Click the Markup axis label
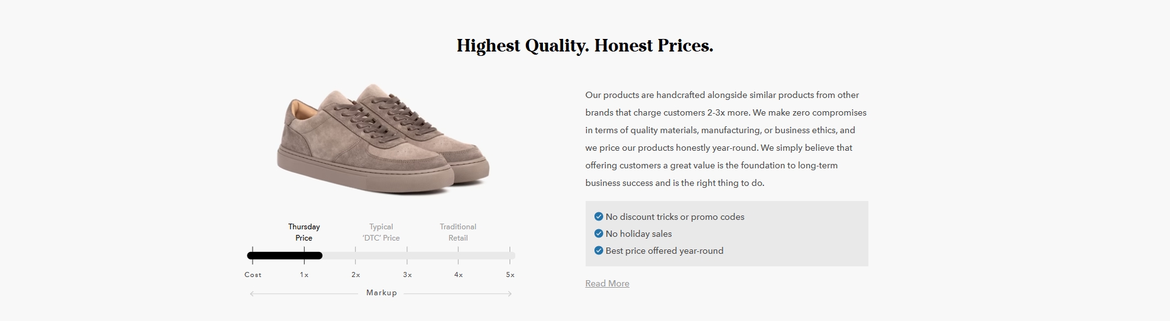The image size is (1170, 321). [381, 293]
